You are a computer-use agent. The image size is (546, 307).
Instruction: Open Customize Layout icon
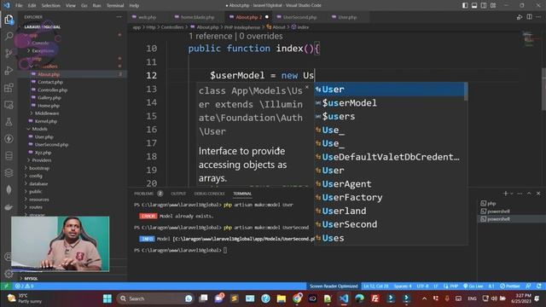493,5
